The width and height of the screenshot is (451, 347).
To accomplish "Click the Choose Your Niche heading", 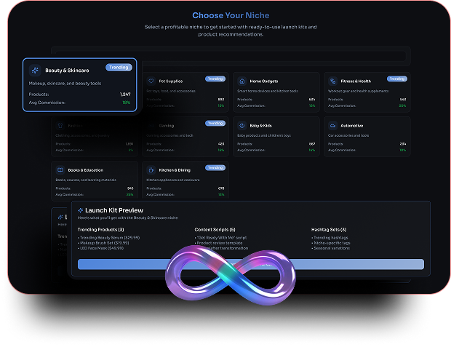I will 230,15.
